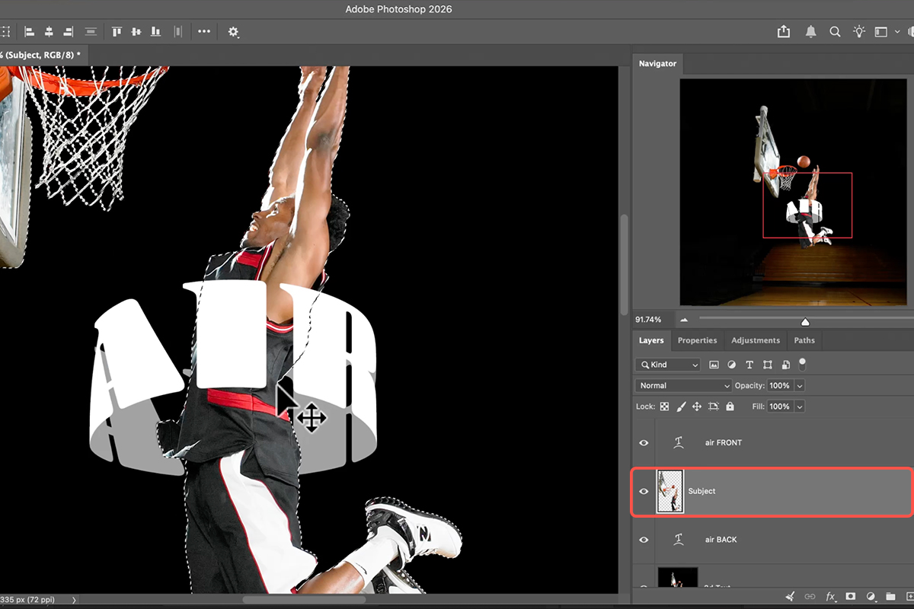Switch to the Paths tab

pyautogui.click(x=804, y=340)
